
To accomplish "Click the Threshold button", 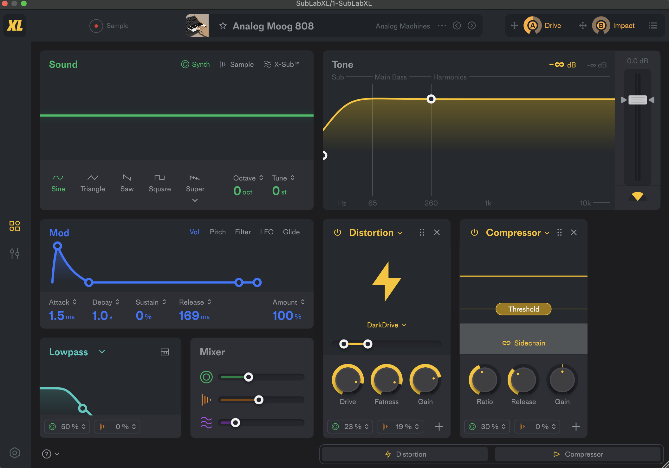I will click(x=523, y=309).
